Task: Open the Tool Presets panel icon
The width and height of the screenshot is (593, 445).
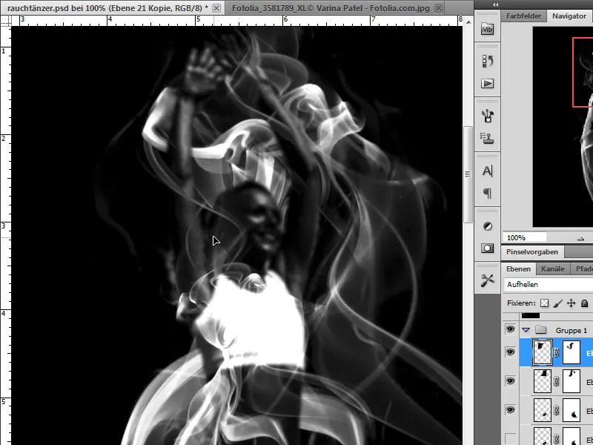Action: (487, 281)
